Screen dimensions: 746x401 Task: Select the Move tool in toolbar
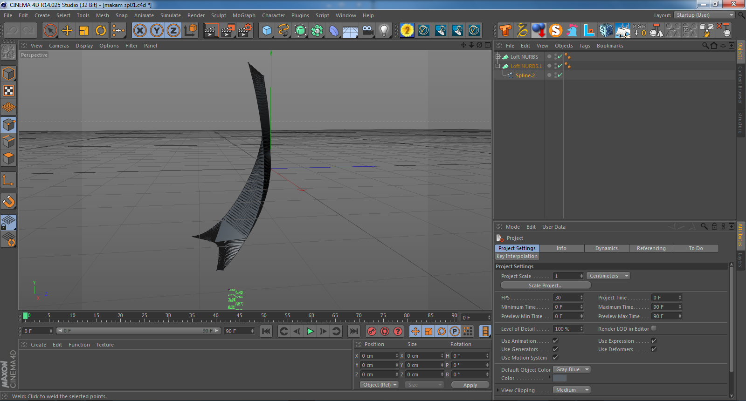pos(67,31)
